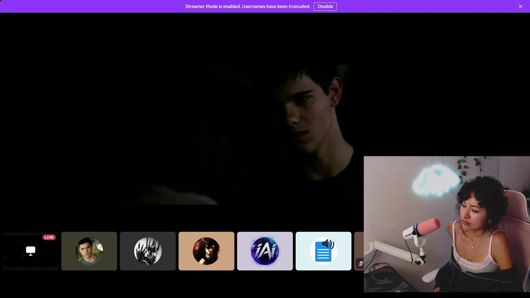Select the participant tile showing a man in a gray shirt

click(89, 251)
